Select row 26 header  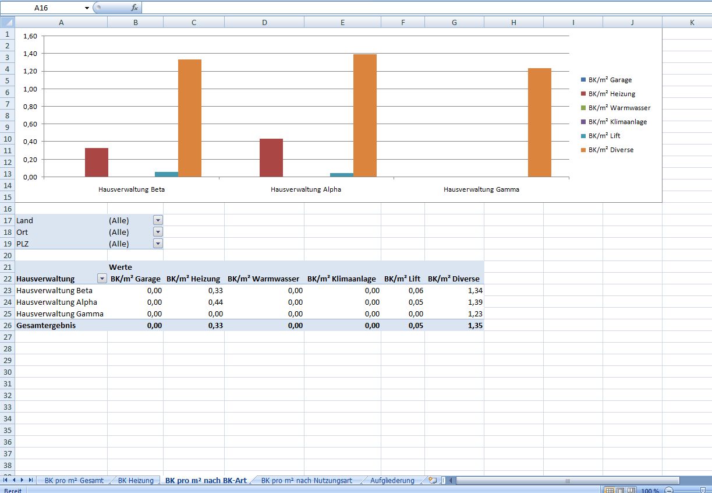tap(7, 325)
